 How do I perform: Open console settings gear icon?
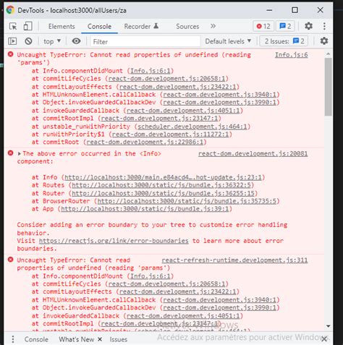tap(324, 41)
